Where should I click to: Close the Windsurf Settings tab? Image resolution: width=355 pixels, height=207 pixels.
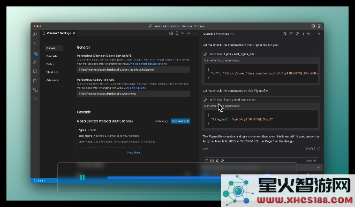74,33
